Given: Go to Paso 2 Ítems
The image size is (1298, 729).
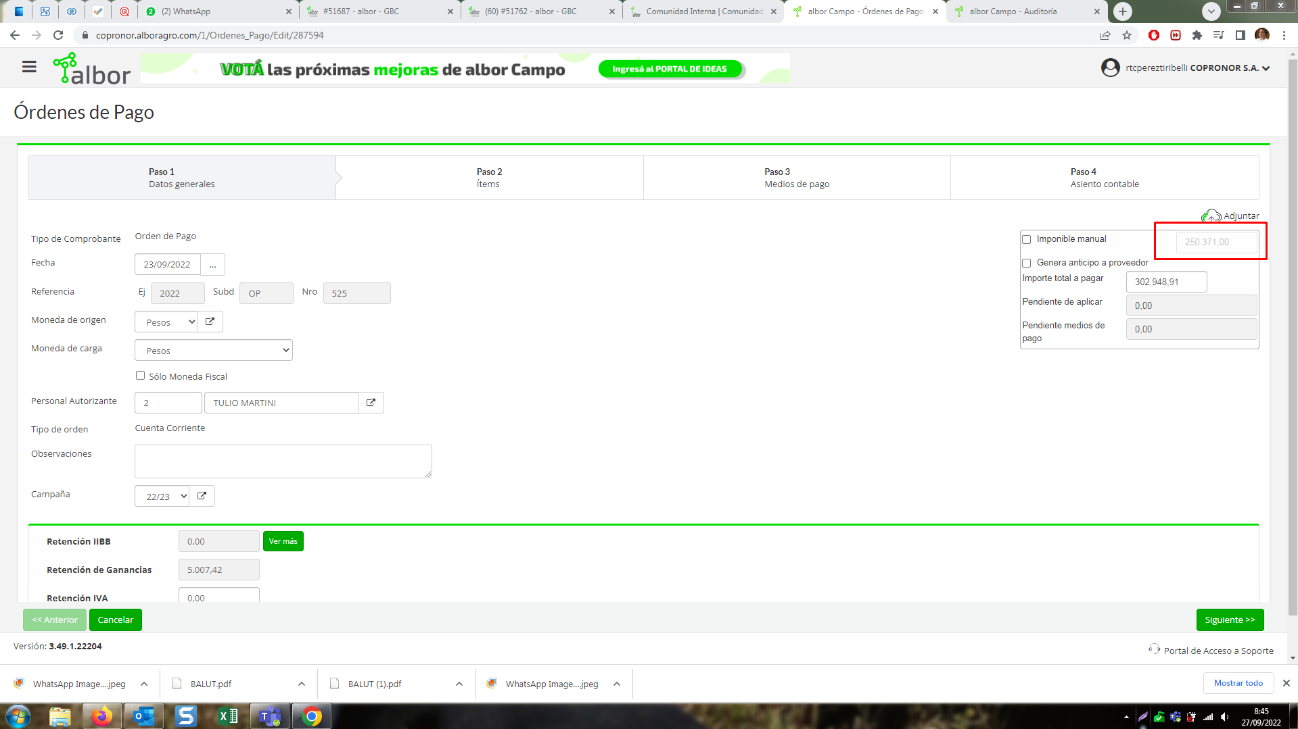Looking at the screenshot, I should (489, 178).
